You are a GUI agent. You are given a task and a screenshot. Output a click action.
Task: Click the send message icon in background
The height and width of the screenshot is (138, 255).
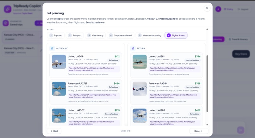point(241,130)
